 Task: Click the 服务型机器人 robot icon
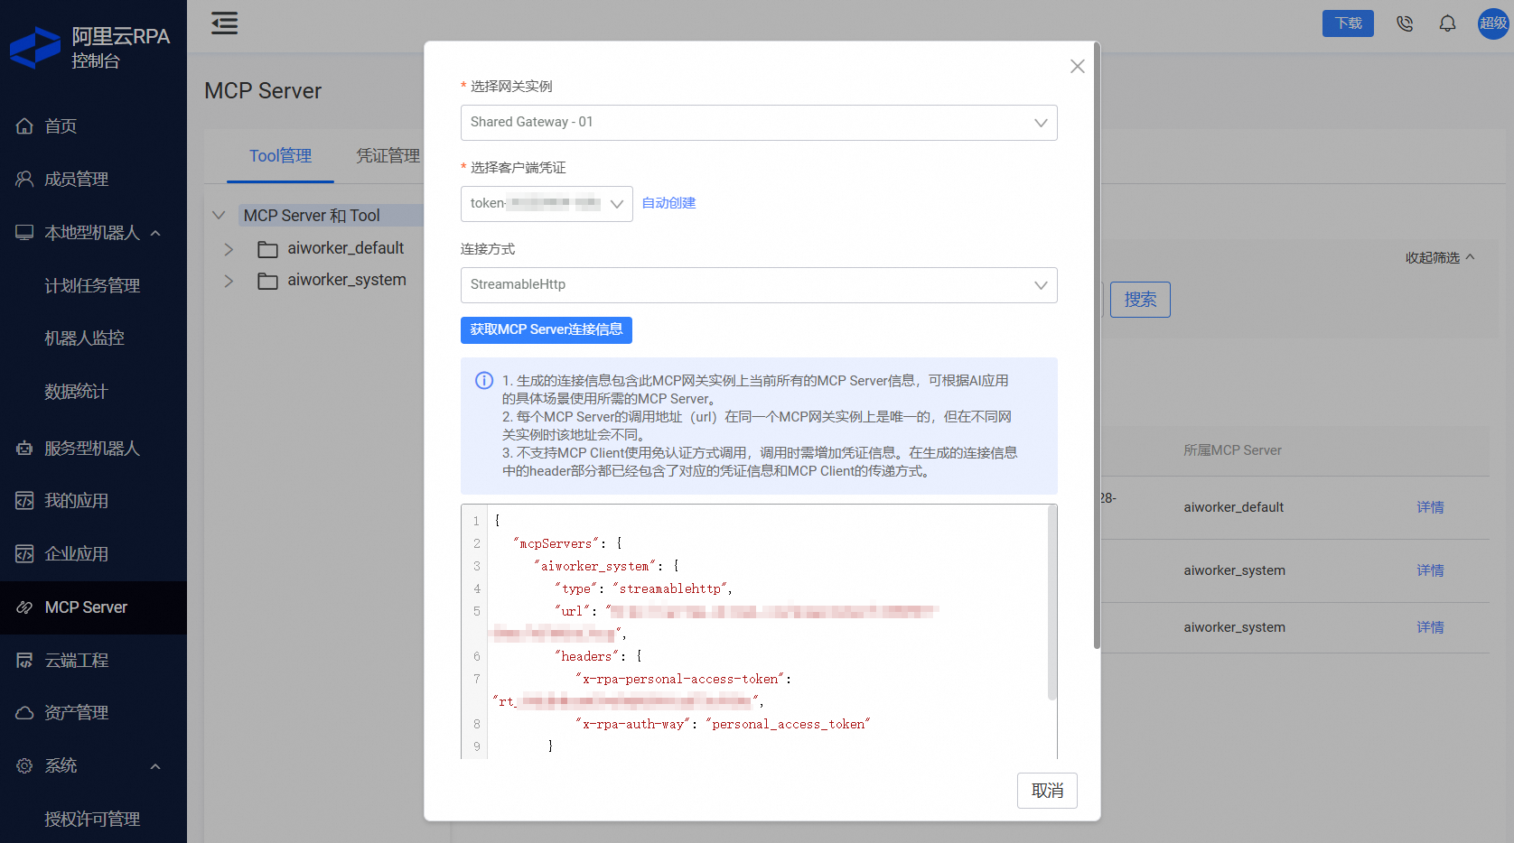pyautogui.click(x=24, y=449)
